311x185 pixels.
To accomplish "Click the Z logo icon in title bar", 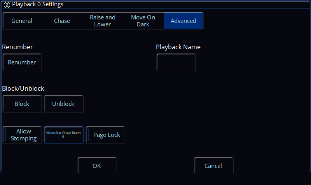I will tap(7, 5).
